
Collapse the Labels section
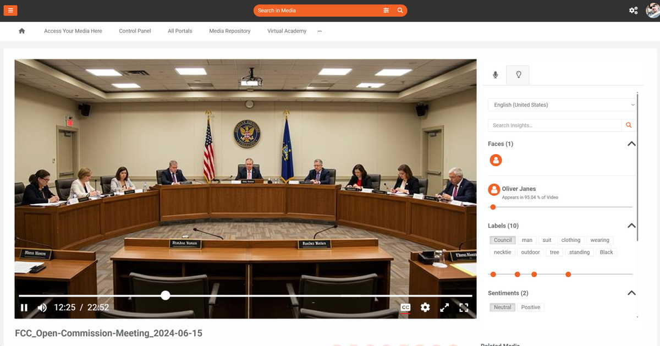pyautogui.click(x=631, y=226)
